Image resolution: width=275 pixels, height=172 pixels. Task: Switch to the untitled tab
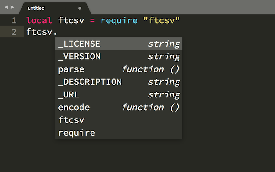[x=36, y=8]
